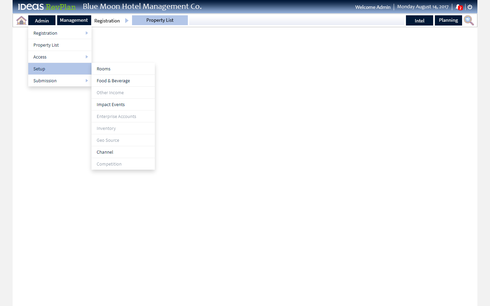The width and height of the screenshot is (490, 306).
Task: Open Food & Beverage setup
Action: [113, 81]
